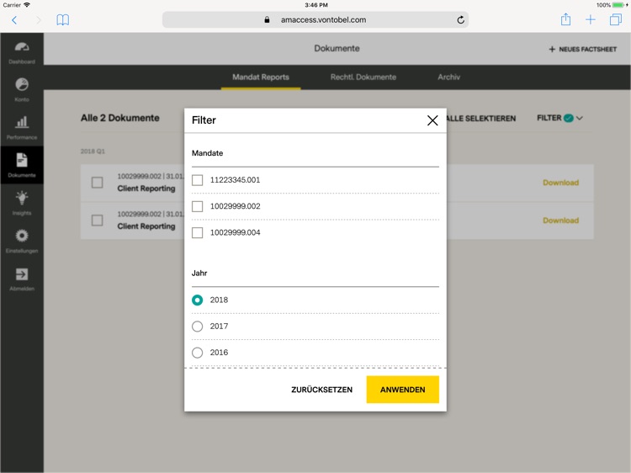
Task: Switch to Archiv tab
Action: pos(448,77)
